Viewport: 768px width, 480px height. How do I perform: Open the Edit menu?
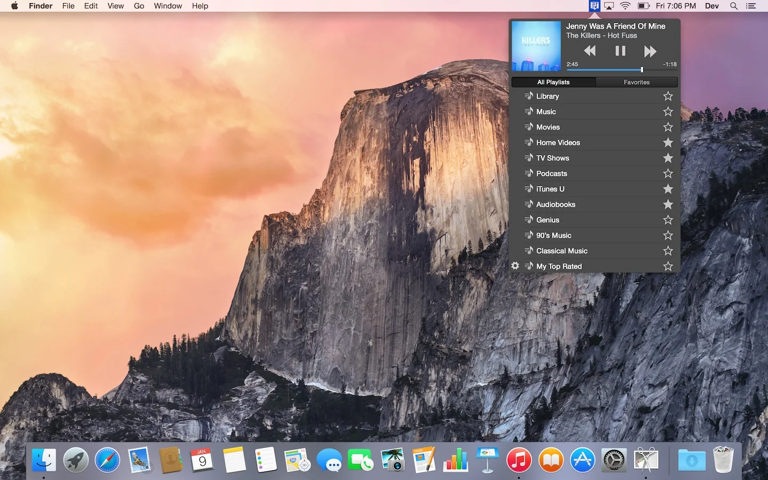91,6
